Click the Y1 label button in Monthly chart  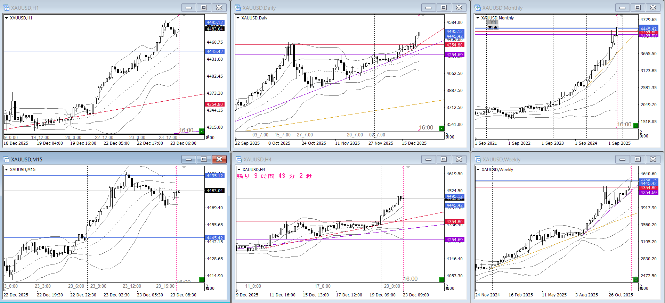point(493,23)
